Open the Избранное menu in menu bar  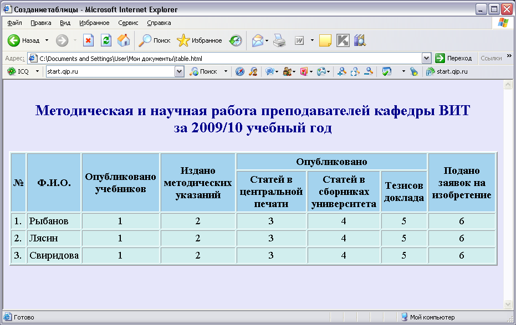click(x=94, y=23)
